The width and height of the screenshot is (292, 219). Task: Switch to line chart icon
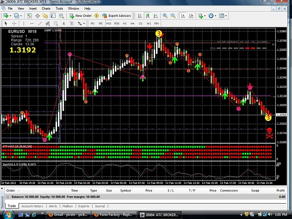pos(156,16)
